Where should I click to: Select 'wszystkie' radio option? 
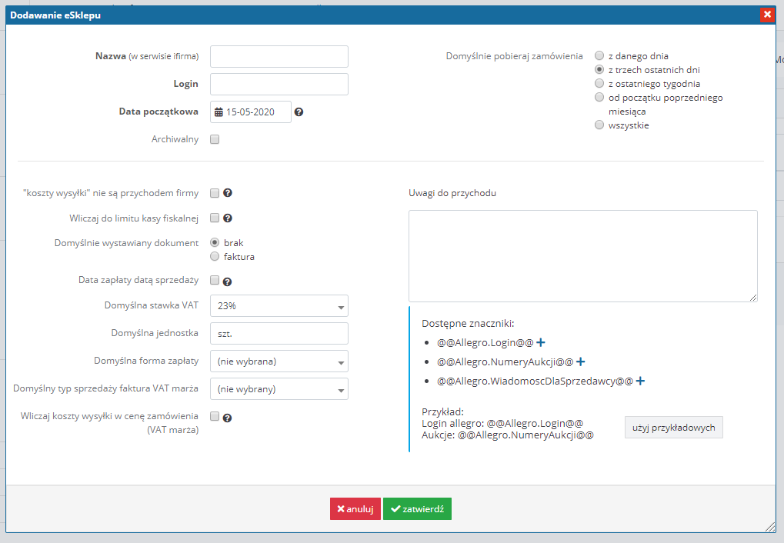pyautogui.click(x=599, y=125)
